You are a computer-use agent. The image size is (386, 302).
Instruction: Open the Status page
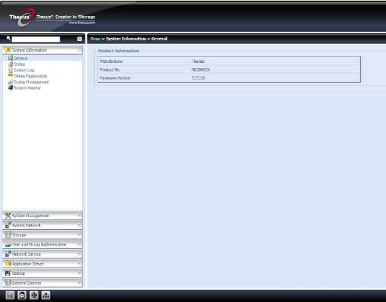click(x=19, y=64)
